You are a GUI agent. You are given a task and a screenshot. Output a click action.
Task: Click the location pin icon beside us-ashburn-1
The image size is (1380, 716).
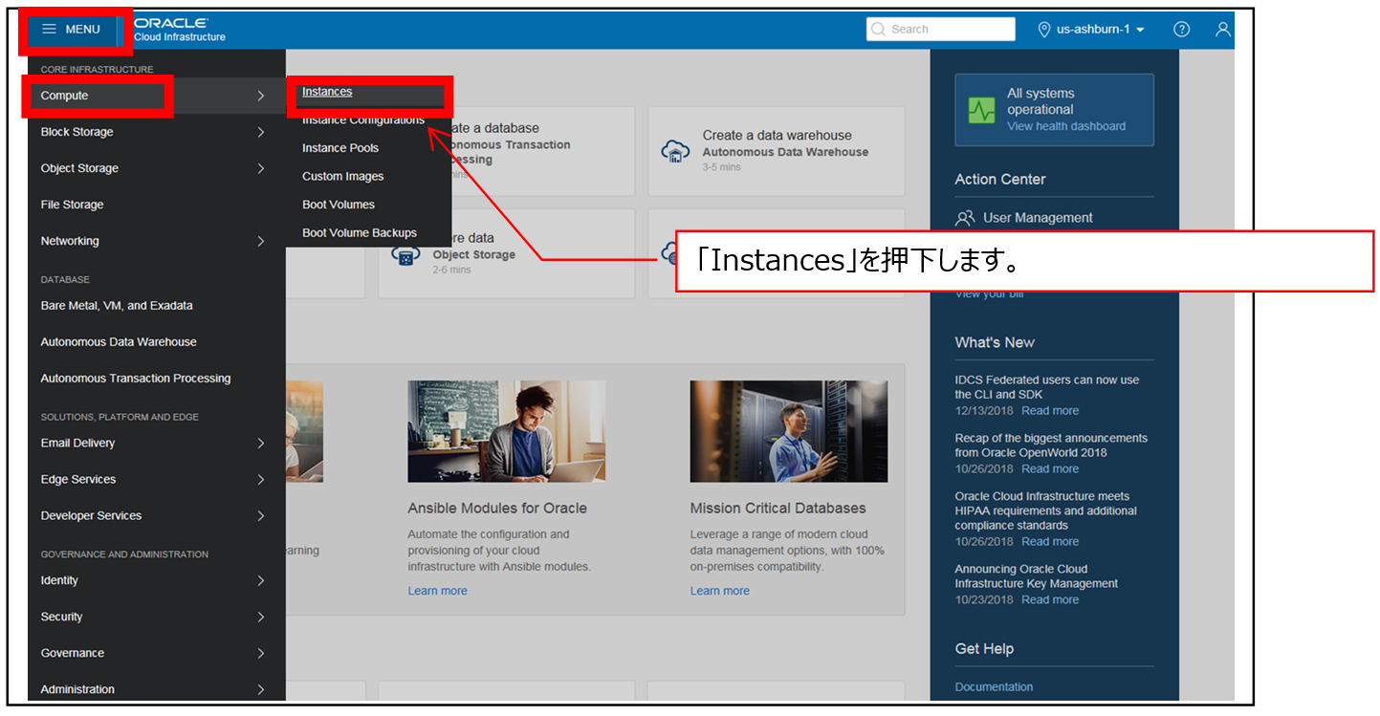pyautogui.click(x=1044, y=29)
